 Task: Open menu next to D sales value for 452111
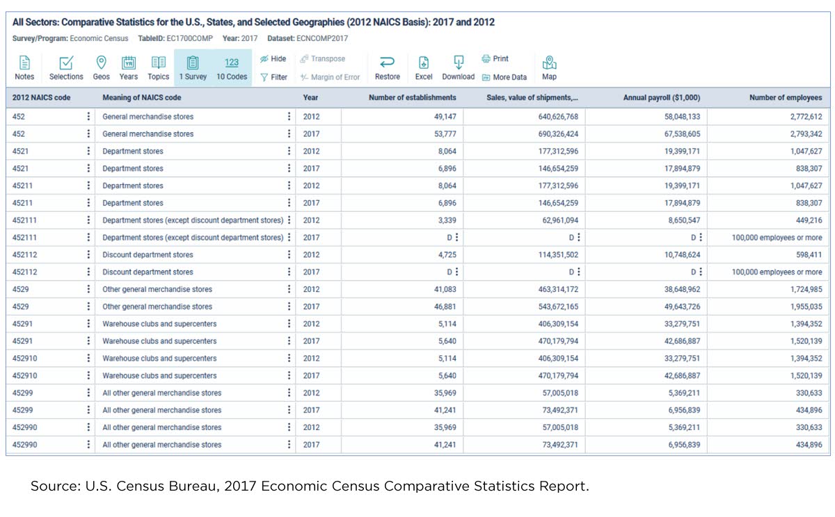[579, 238]
